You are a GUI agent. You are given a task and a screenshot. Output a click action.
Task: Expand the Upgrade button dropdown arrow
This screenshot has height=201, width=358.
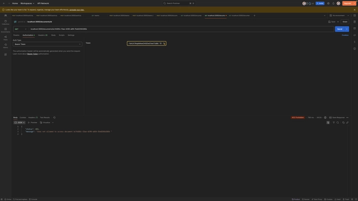coord(354,4)
